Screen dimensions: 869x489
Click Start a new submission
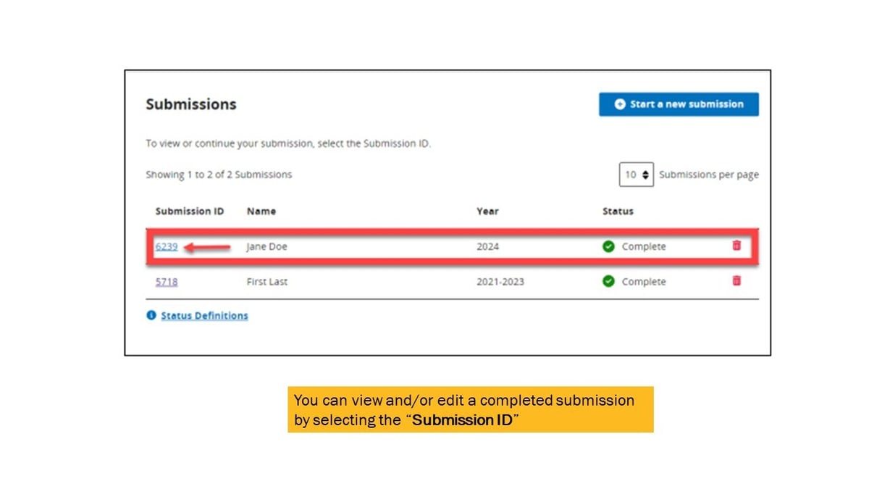[x=678, y=104]
